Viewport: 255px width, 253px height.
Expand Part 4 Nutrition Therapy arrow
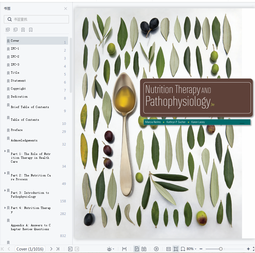pyautogui.click(x=5, y=208)
